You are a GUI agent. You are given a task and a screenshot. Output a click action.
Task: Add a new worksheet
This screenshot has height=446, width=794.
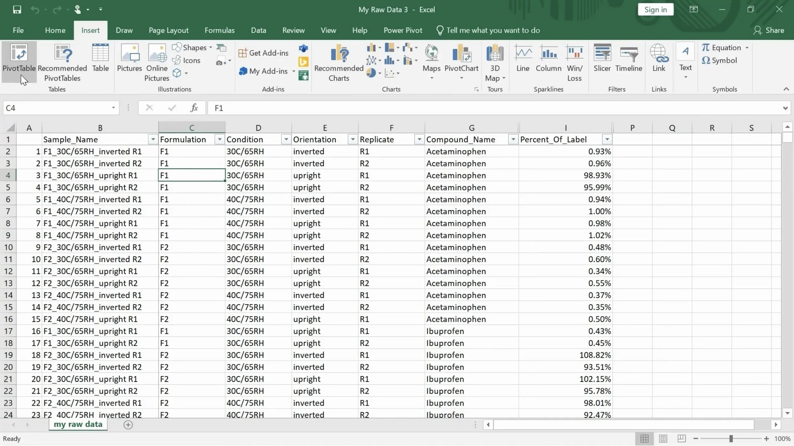point(128,424)
